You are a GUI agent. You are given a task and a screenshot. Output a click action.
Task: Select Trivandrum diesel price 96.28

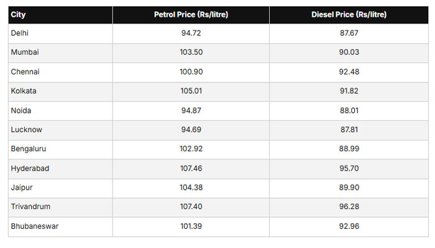(349, 207)
